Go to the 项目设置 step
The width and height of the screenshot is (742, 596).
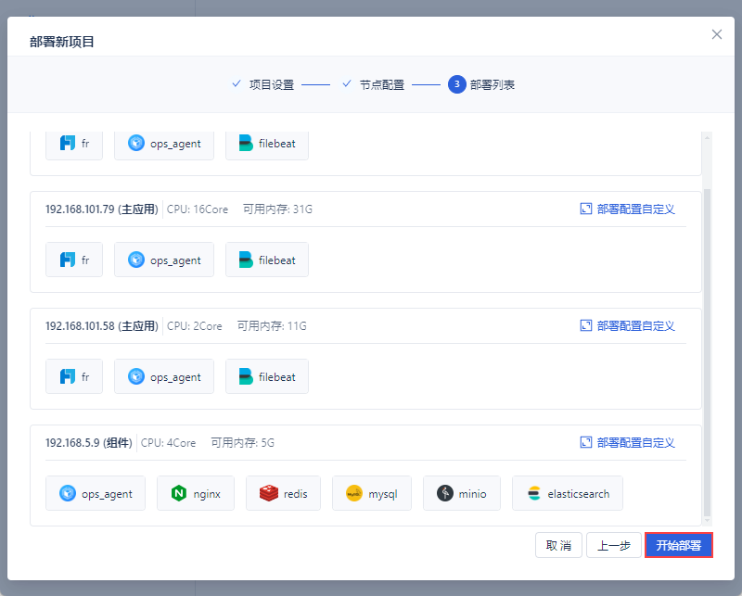[x=272, y=84]
